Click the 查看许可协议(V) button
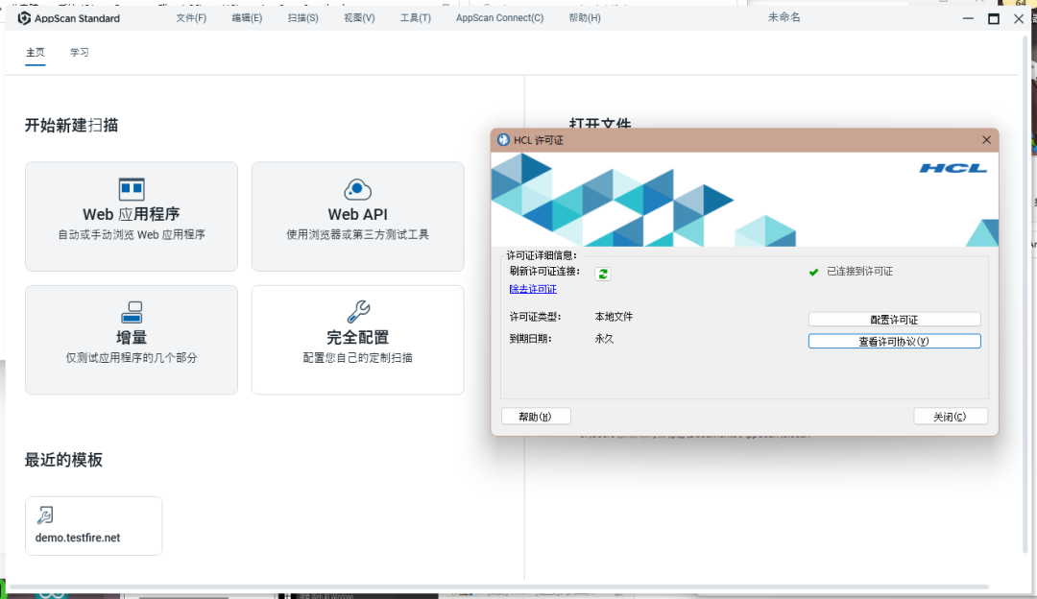The width and height of the screenshot is (1037, 599). (x=894, y=341)
